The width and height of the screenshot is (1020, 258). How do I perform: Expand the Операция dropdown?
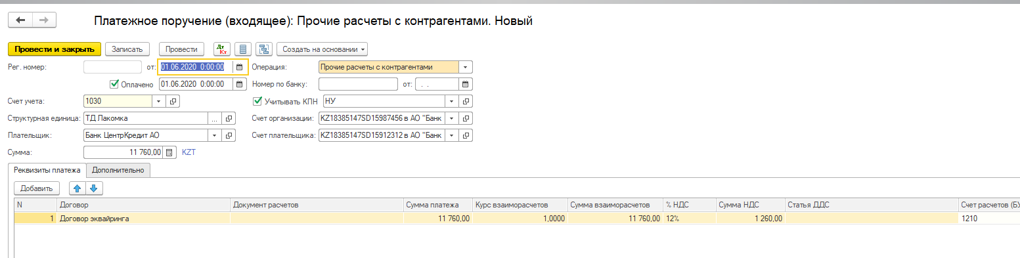coord(465,67)
